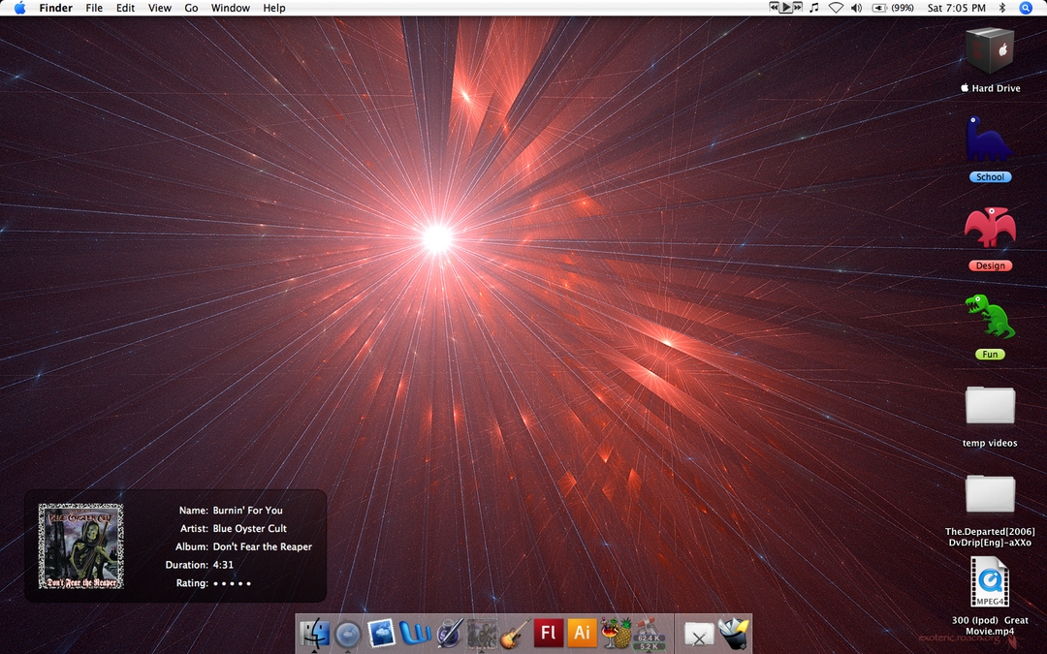Click the music note menu bar icon
This screenshot has height=654, width=1047.
(814, 8)
